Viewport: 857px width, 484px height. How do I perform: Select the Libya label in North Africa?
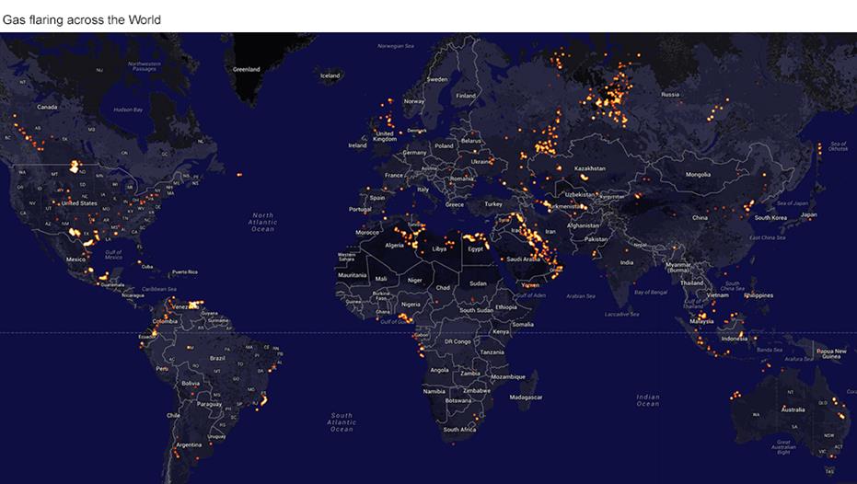click(440, 248)
